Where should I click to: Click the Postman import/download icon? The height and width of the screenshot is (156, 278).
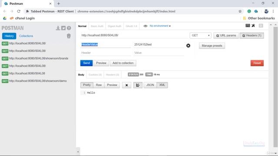(x=58, y=28)
